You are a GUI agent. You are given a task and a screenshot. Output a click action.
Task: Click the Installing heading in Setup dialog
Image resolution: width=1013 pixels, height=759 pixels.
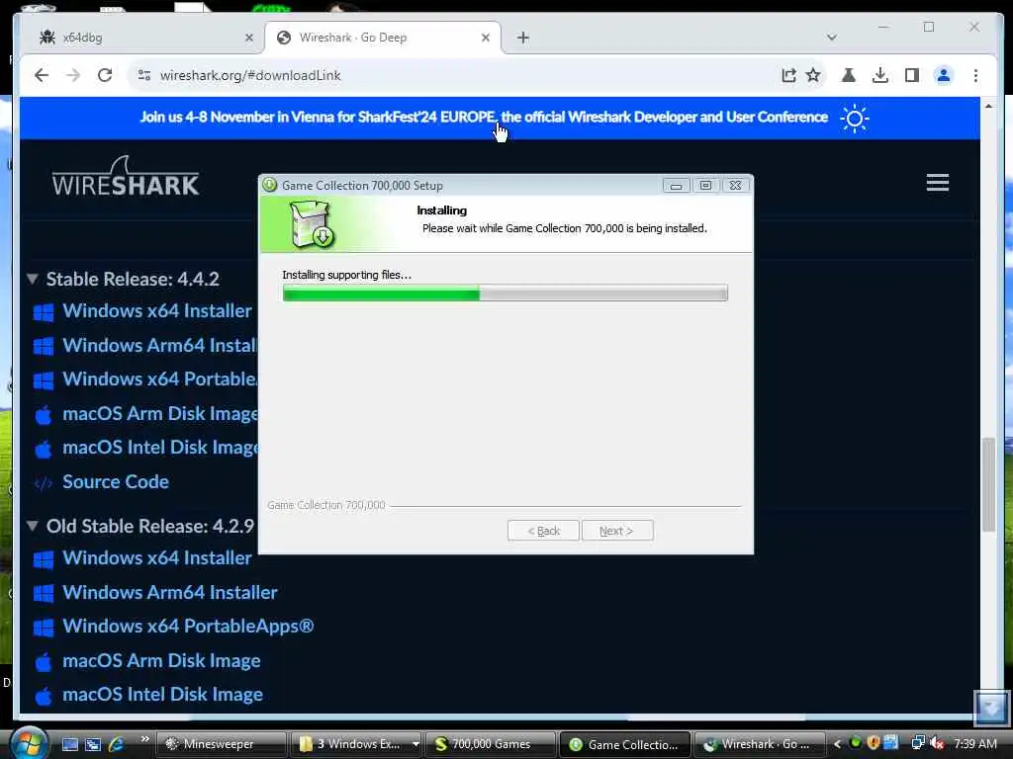(442, 211)
